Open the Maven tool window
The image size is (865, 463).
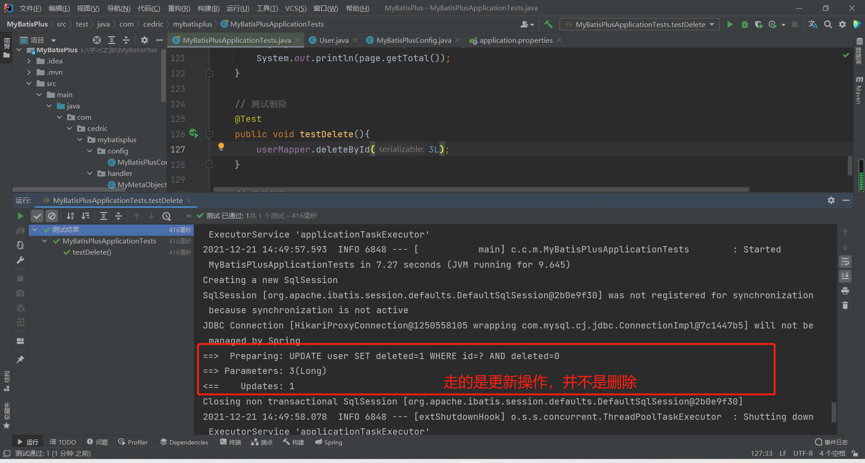point(859,90)
